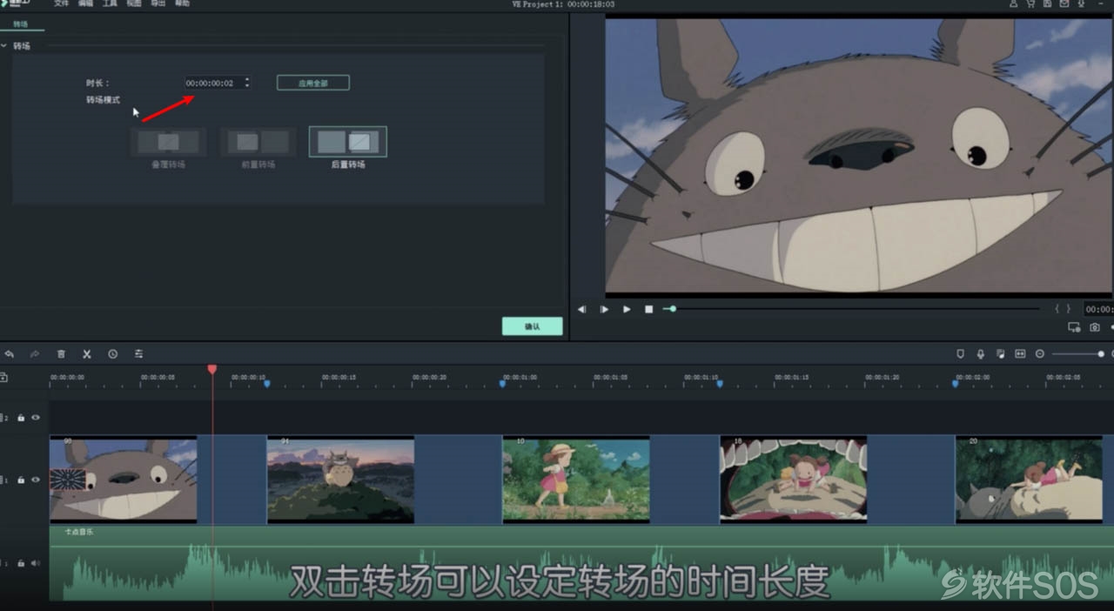Open the shopping cart icon
Image resolution: width=1114 pixels, height=611 pixels.
1030,4
